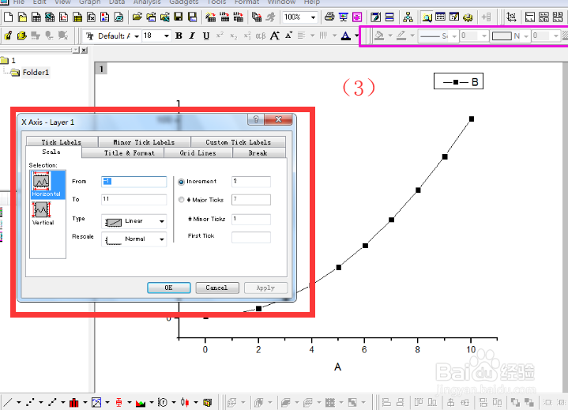Click the Results Log table icon

441,17
